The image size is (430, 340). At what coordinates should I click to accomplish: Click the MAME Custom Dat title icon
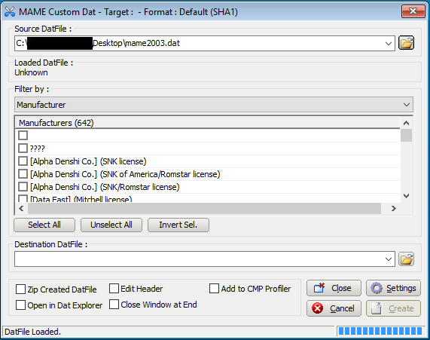tap(10, 12)
